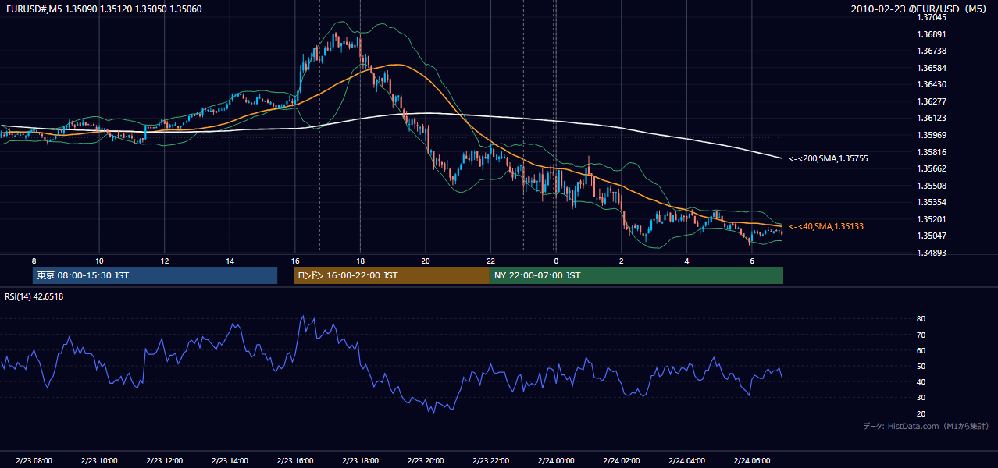Click the 2/23 12:00 time axis label
Image resolution: width=998 pixels, height=468 pixels.
point(164,461)
